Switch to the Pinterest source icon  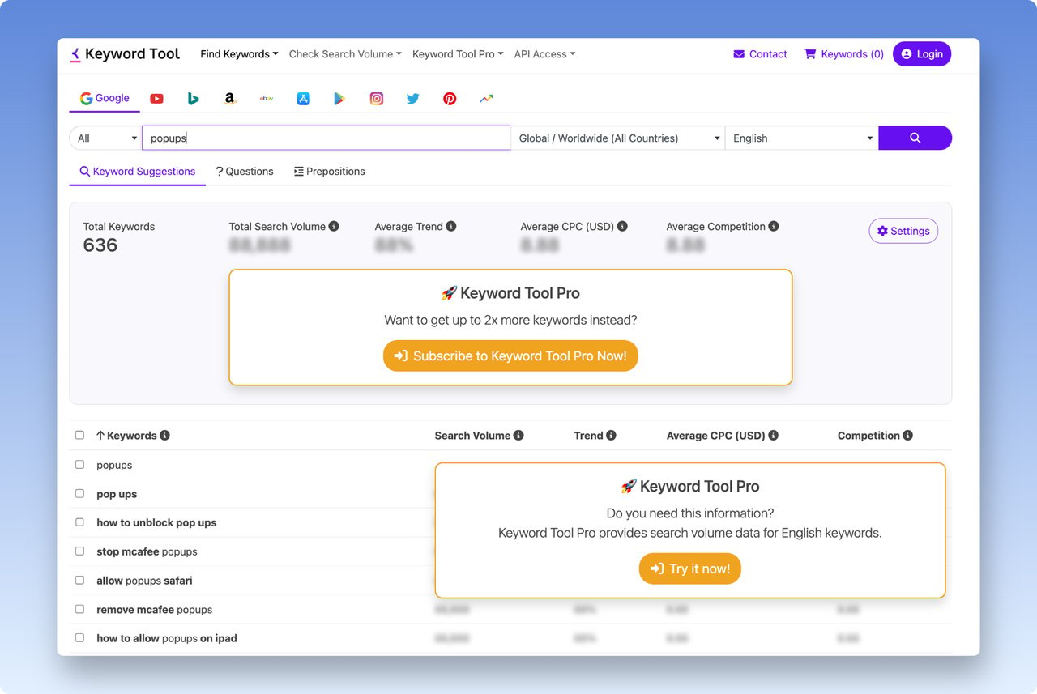(x=450, y=99)
